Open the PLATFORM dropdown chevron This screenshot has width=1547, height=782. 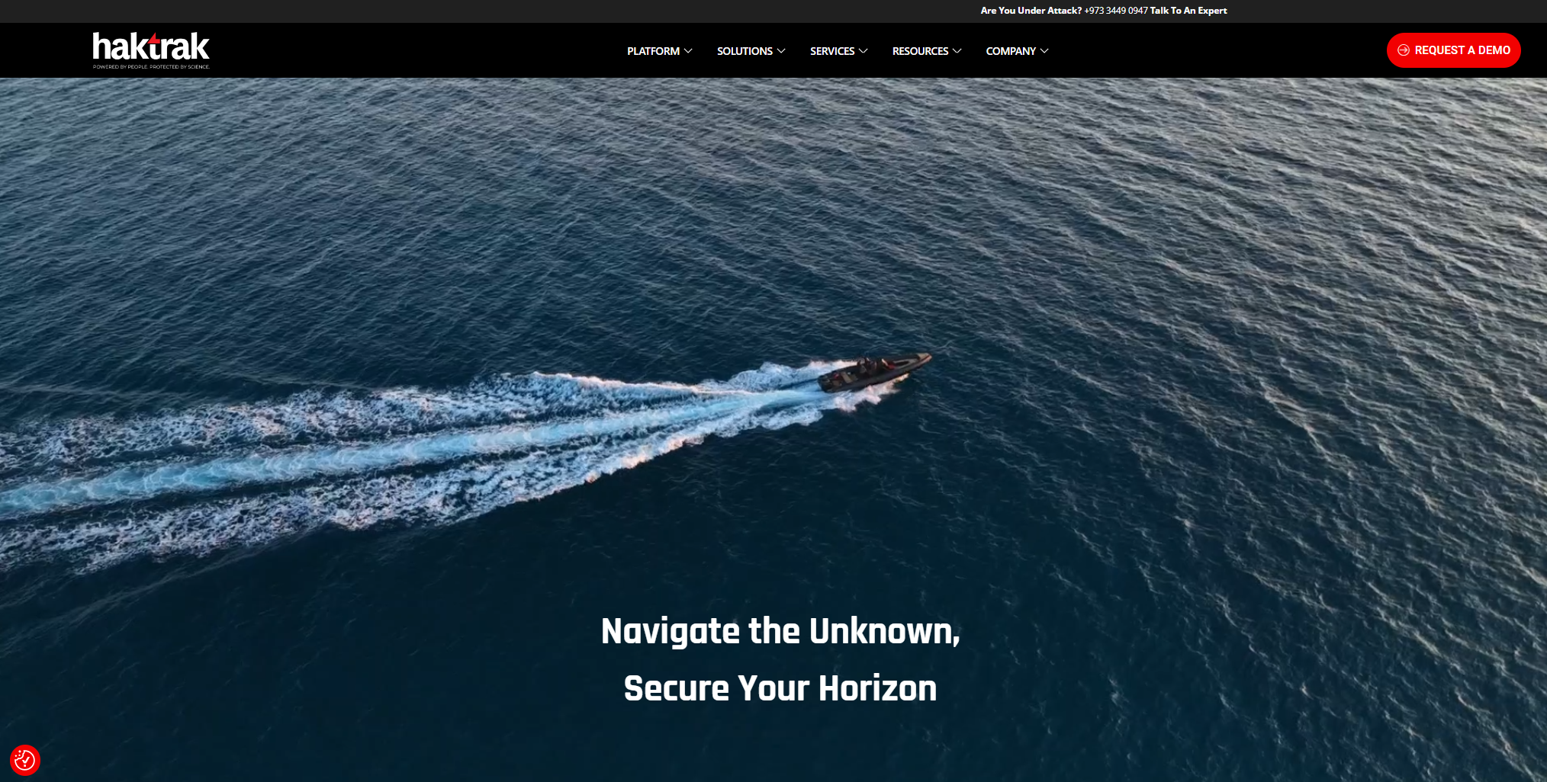[689, 51]
